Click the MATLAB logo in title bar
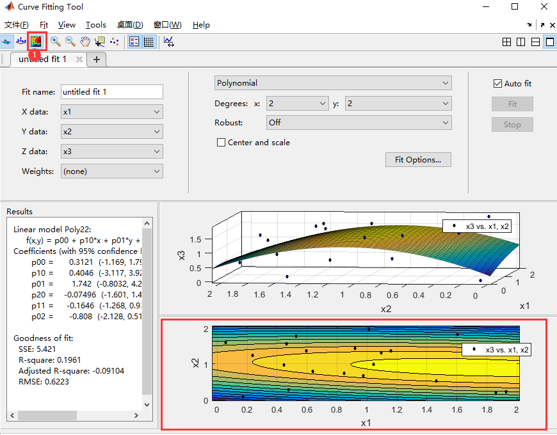The width and height of the screenshot is (557, 435). pos(9,6)
